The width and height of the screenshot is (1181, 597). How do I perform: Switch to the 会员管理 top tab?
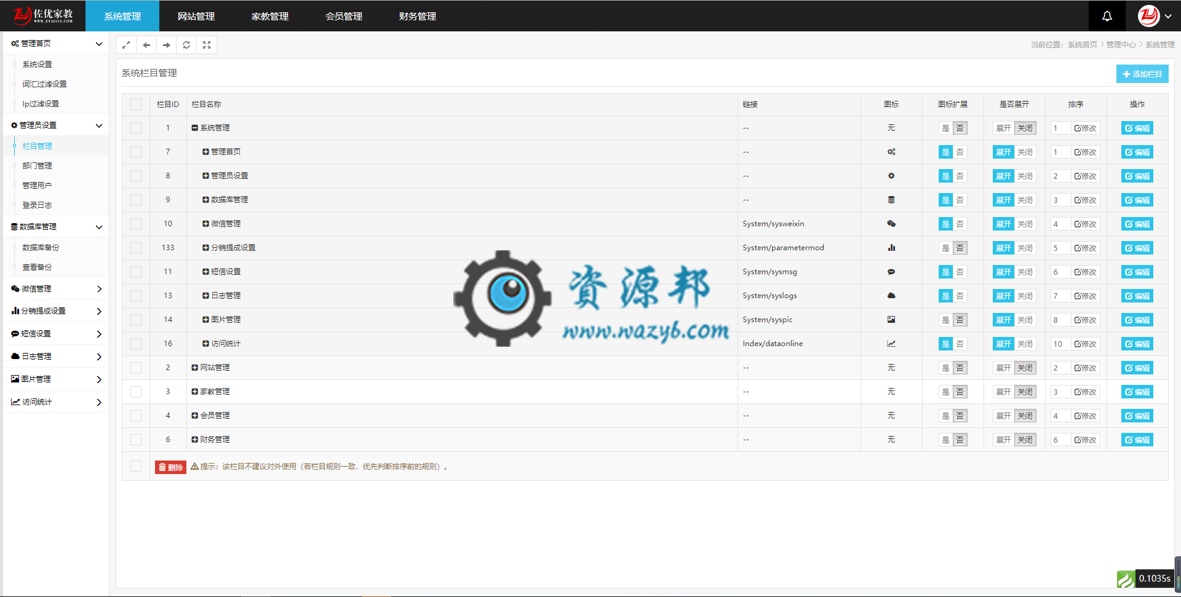tap(344, 16)
